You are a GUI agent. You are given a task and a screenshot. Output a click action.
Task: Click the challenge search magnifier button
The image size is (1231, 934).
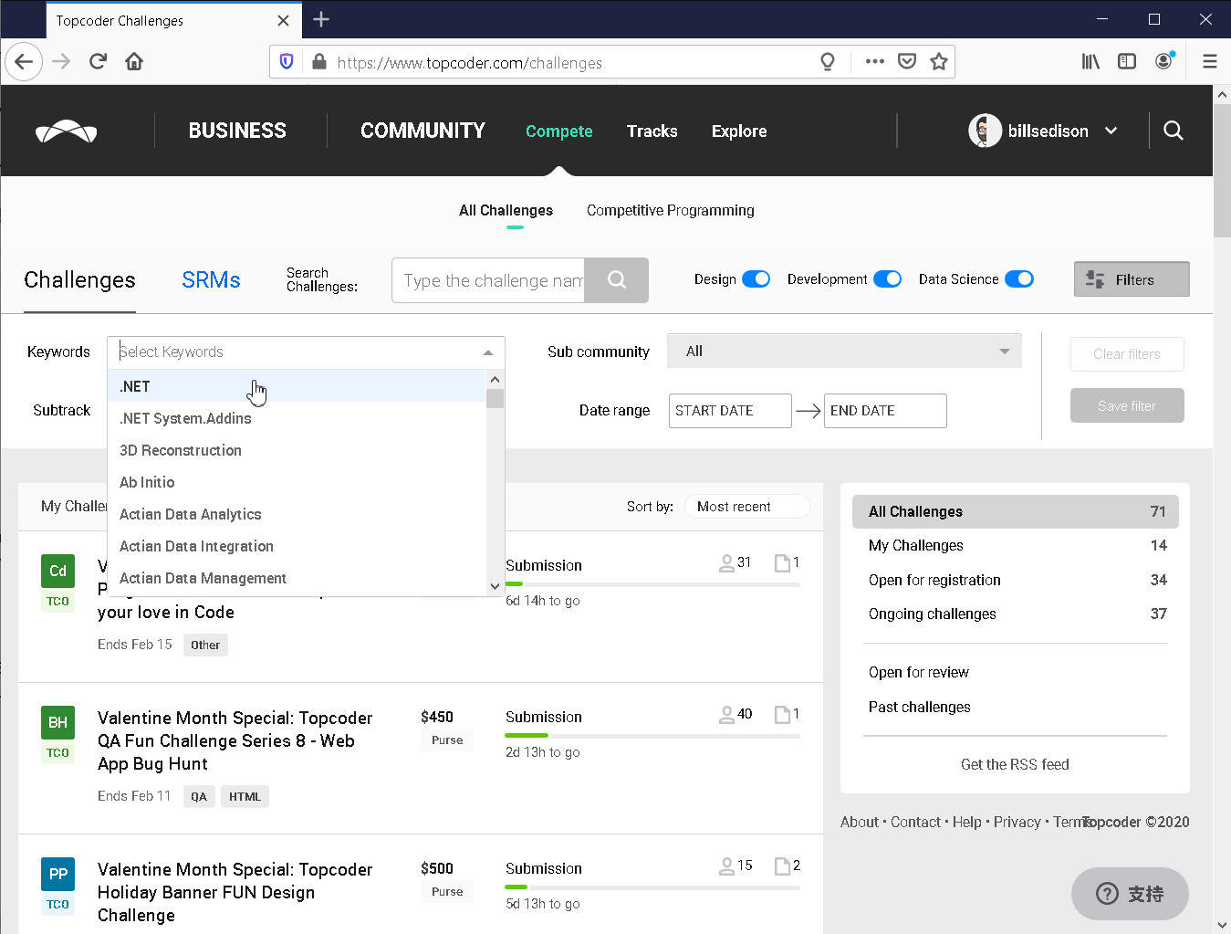pyautogui.click(x=616, y=280)
